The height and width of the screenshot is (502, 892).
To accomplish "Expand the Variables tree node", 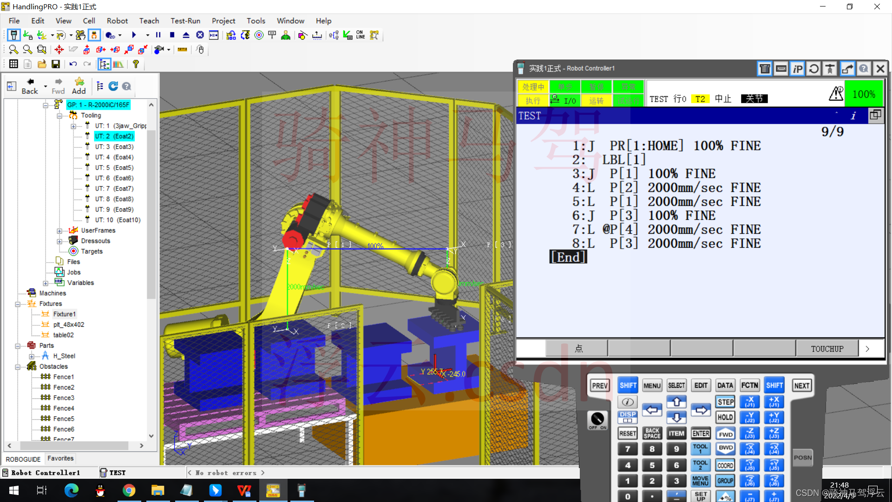I will [x=46, y=283].
